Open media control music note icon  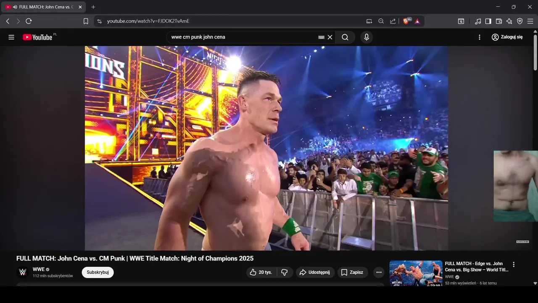[x=478, y=21]
